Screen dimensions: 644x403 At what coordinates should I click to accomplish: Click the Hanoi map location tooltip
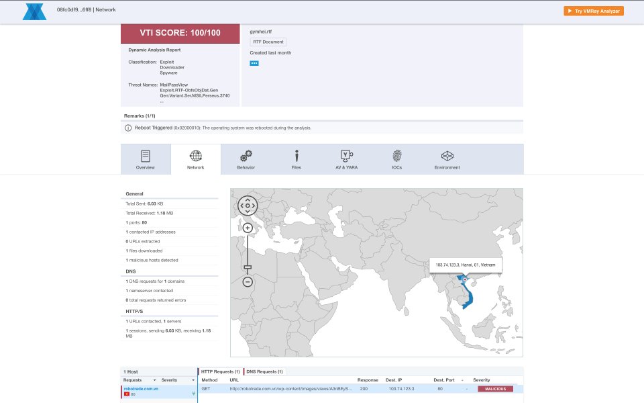pos(466,265)
